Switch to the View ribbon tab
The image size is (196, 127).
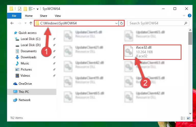[x=58, y=16]
